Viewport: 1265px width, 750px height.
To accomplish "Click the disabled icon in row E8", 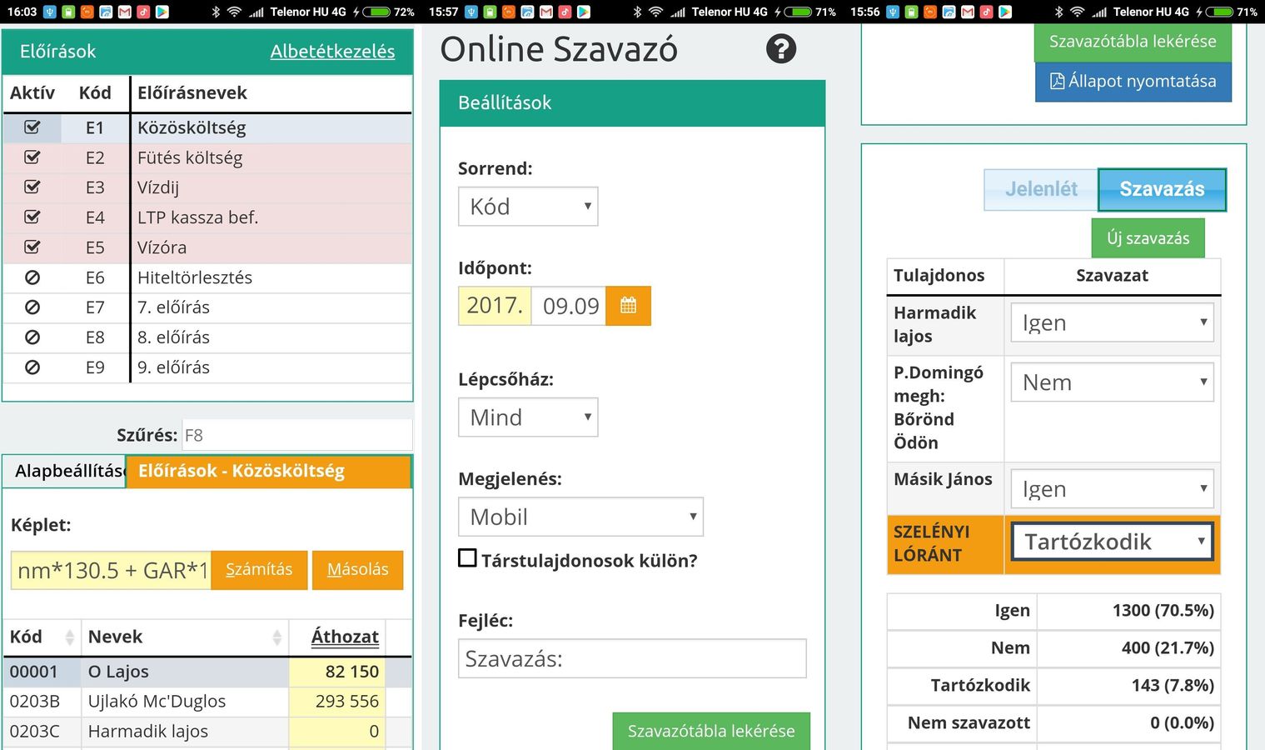I will (x=32, y=337).
